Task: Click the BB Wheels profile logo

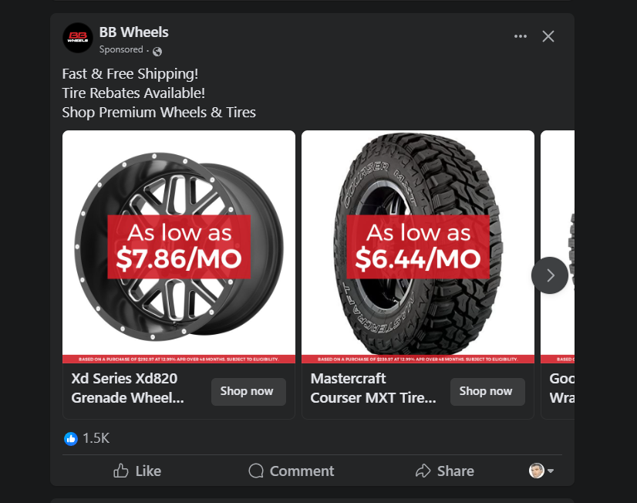Action: tap(78, 37)
